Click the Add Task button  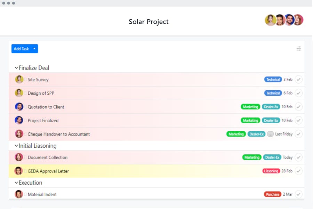click(x=22, y=49)
